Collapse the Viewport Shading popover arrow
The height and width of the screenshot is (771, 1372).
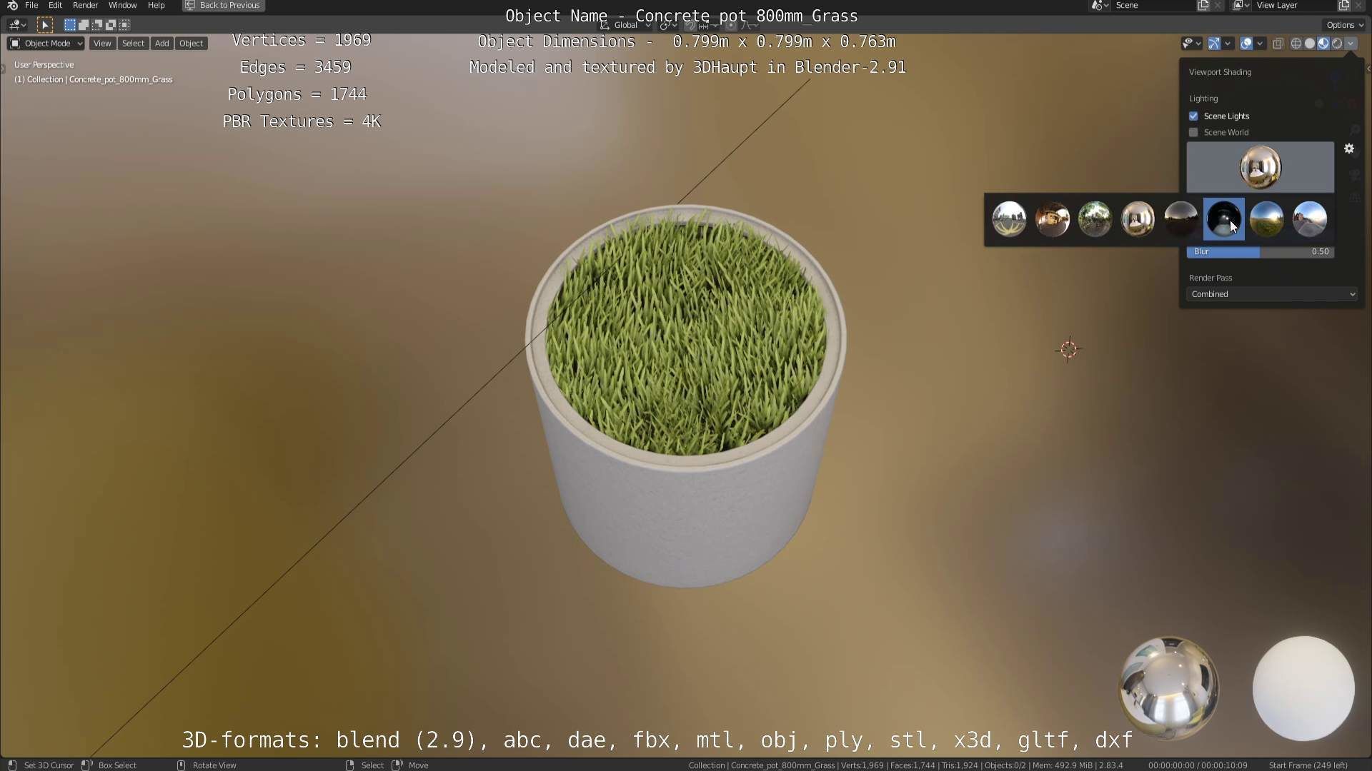click(x=1351, y=44)
